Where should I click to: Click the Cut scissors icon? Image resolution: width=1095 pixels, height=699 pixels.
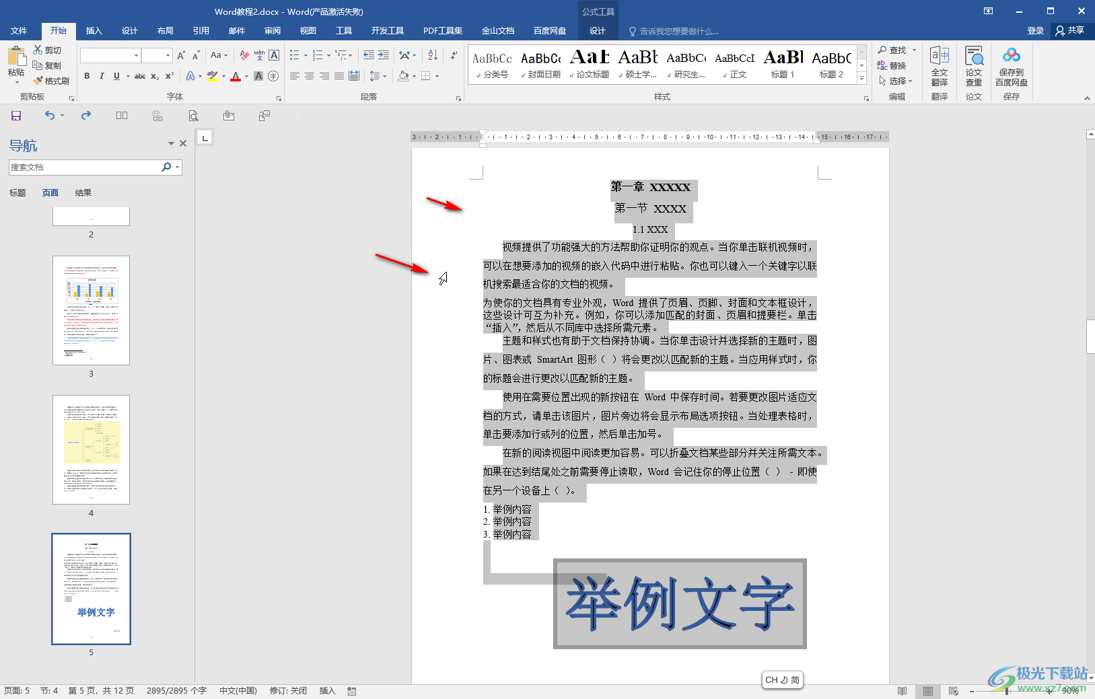(x=38, y=50)
